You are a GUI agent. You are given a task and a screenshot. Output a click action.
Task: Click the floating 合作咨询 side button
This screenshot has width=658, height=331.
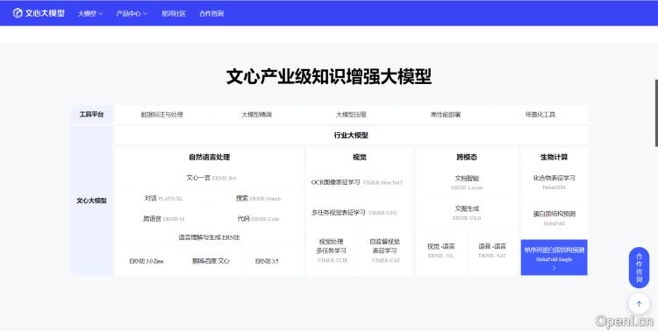click(639, 268)
